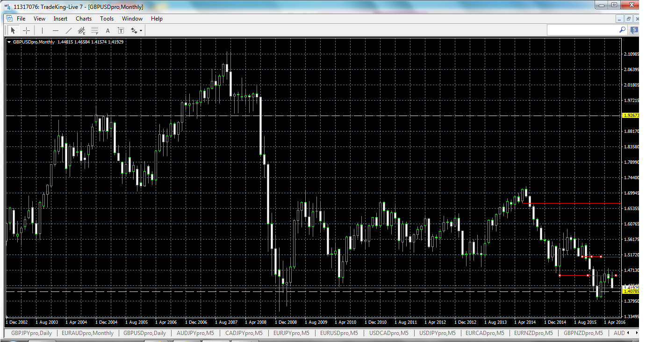Open the Arrows shapes dropdown
Screen dimensions: 646x342
[136, 30]
